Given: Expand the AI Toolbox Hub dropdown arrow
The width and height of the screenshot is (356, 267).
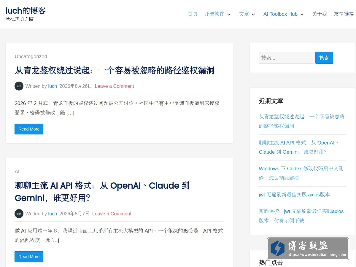Looking at the screenshot, I should pos(302,14).
